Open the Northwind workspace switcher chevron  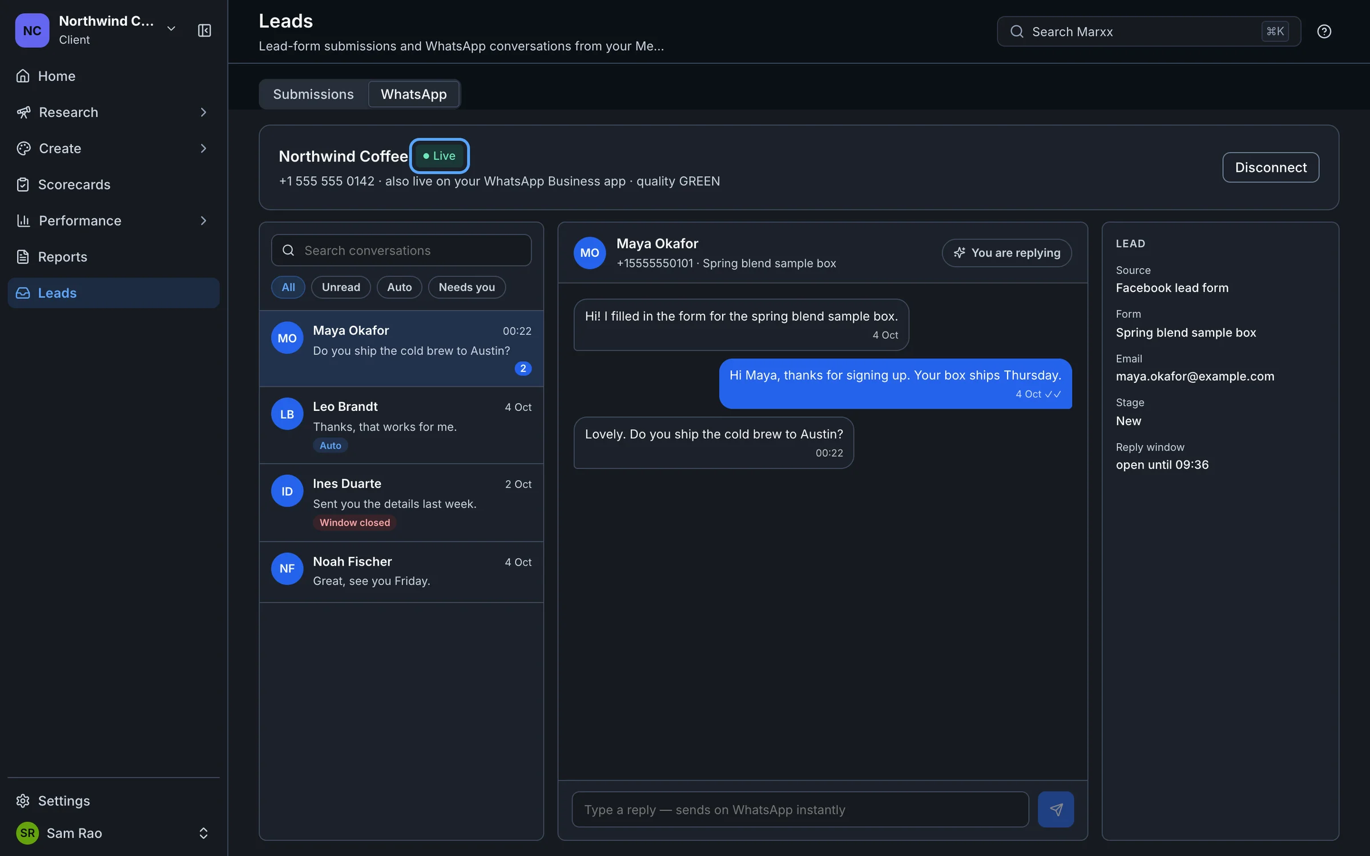(x=171, y=29)
